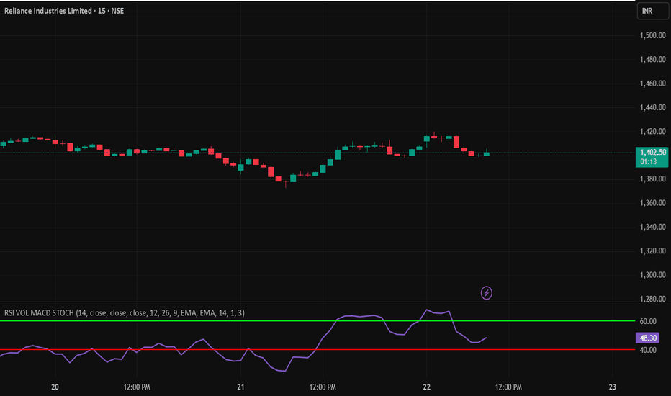Click the 1,440.00 price axis label
The width and height of the screenshot is (671, 396).
(x=652, y=107)
